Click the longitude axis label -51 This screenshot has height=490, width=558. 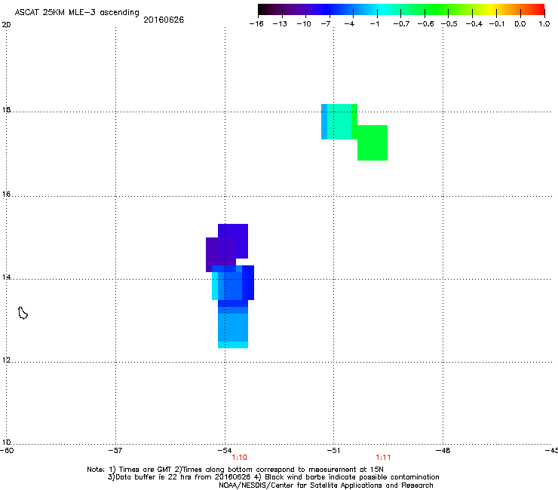click(x=333, y=451)
